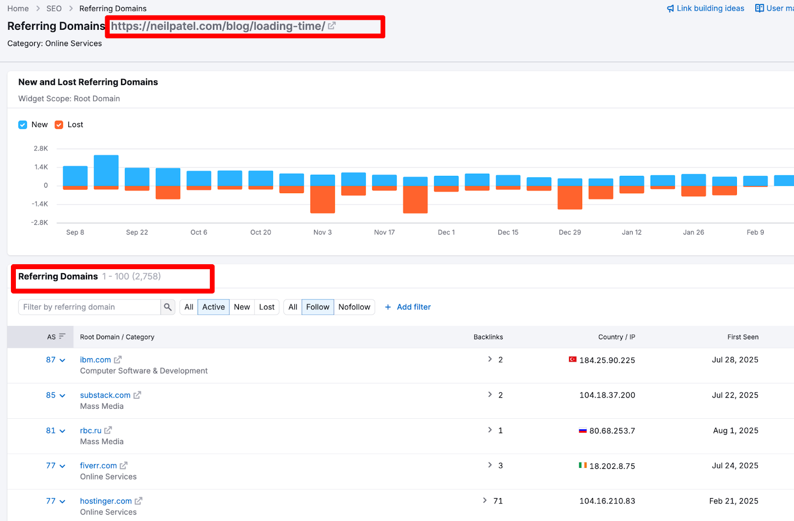Open hostinger.com external link icon
794x521 pixels.
138,501
